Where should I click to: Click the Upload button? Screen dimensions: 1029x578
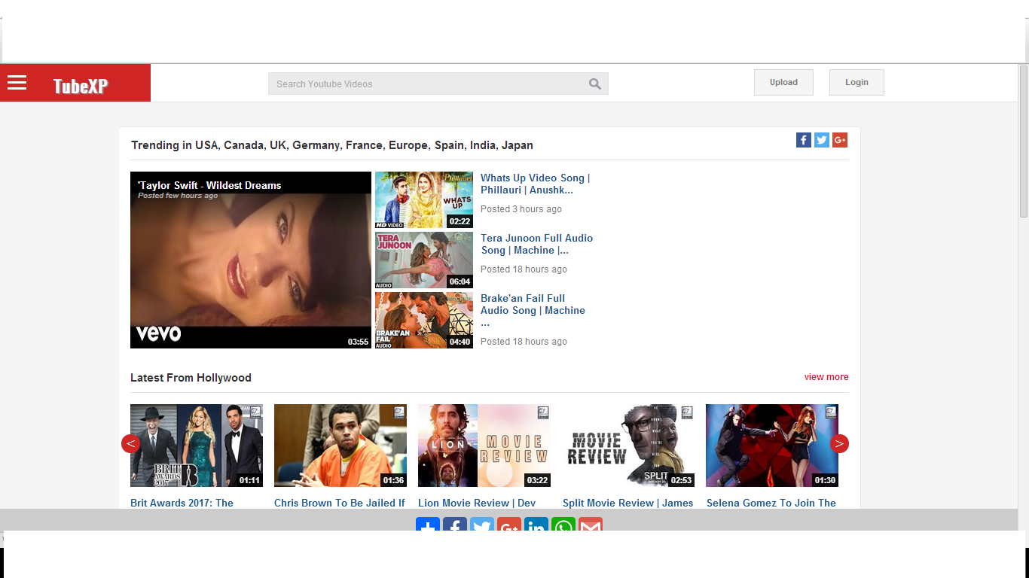(783, 83)
